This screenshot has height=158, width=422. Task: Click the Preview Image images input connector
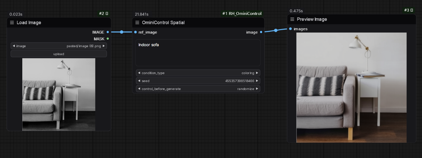click(x=291, y=29)
